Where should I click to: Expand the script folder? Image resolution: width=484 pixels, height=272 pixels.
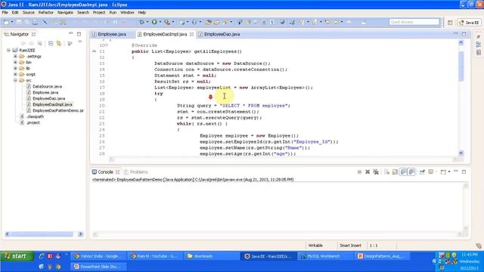(x=15, y=74)
